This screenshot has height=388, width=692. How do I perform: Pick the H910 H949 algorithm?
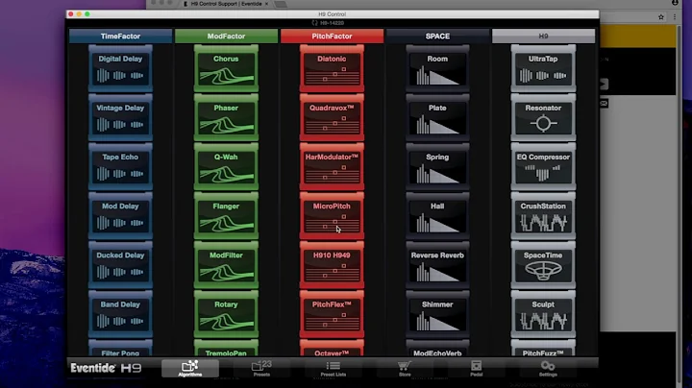coord(332,265)
